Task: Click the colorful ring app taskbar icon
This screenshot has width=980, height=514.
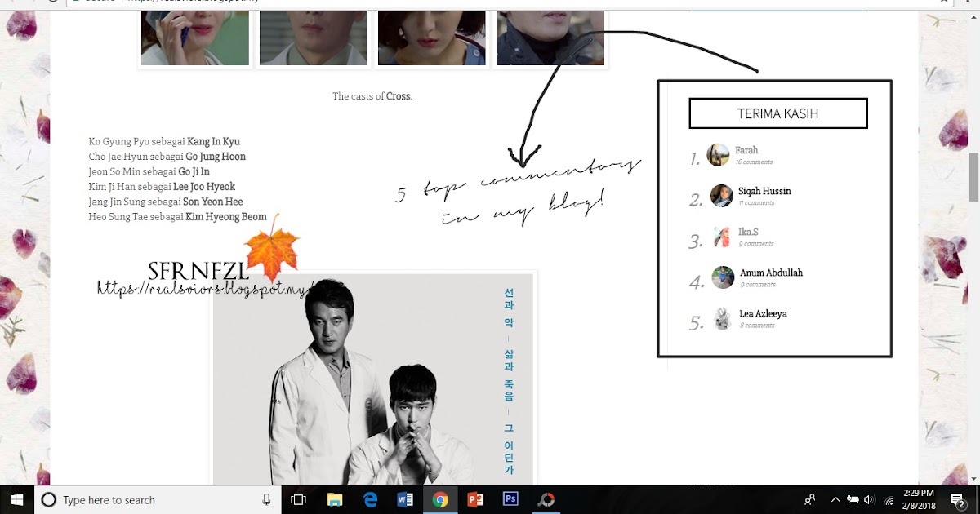Action: [x=546, y=499]
